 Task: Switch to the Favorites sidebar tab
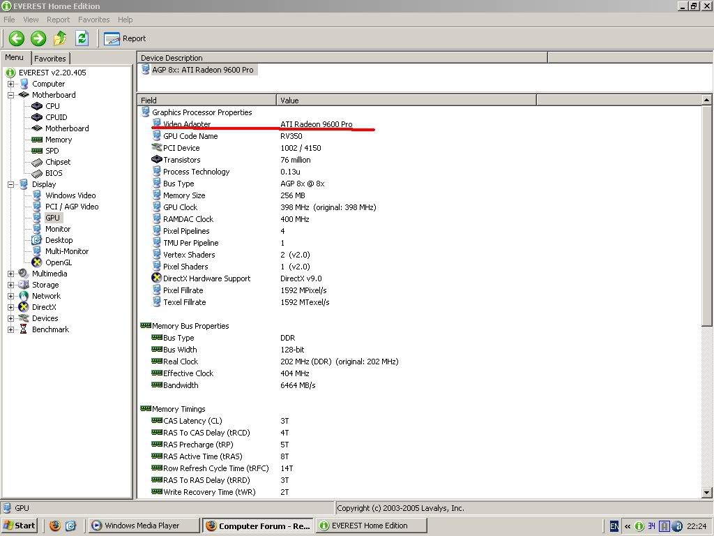click(50, 59)
